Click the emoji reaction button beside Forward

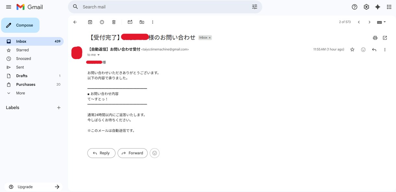click(x=155, y=153)
